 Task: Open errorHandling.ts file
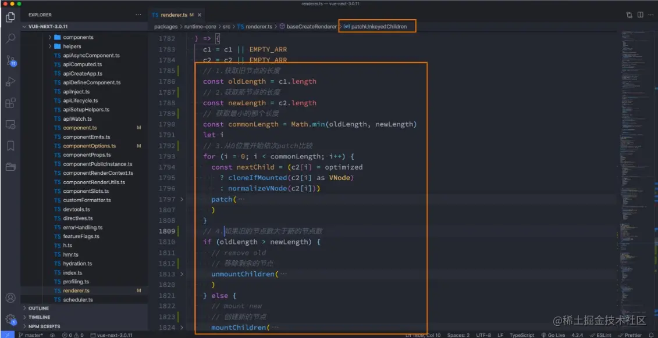click(83, 228)
